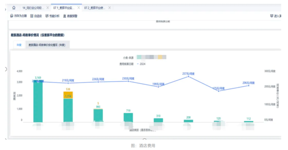Click the 993 teal bar

click(x=98, y=116)
